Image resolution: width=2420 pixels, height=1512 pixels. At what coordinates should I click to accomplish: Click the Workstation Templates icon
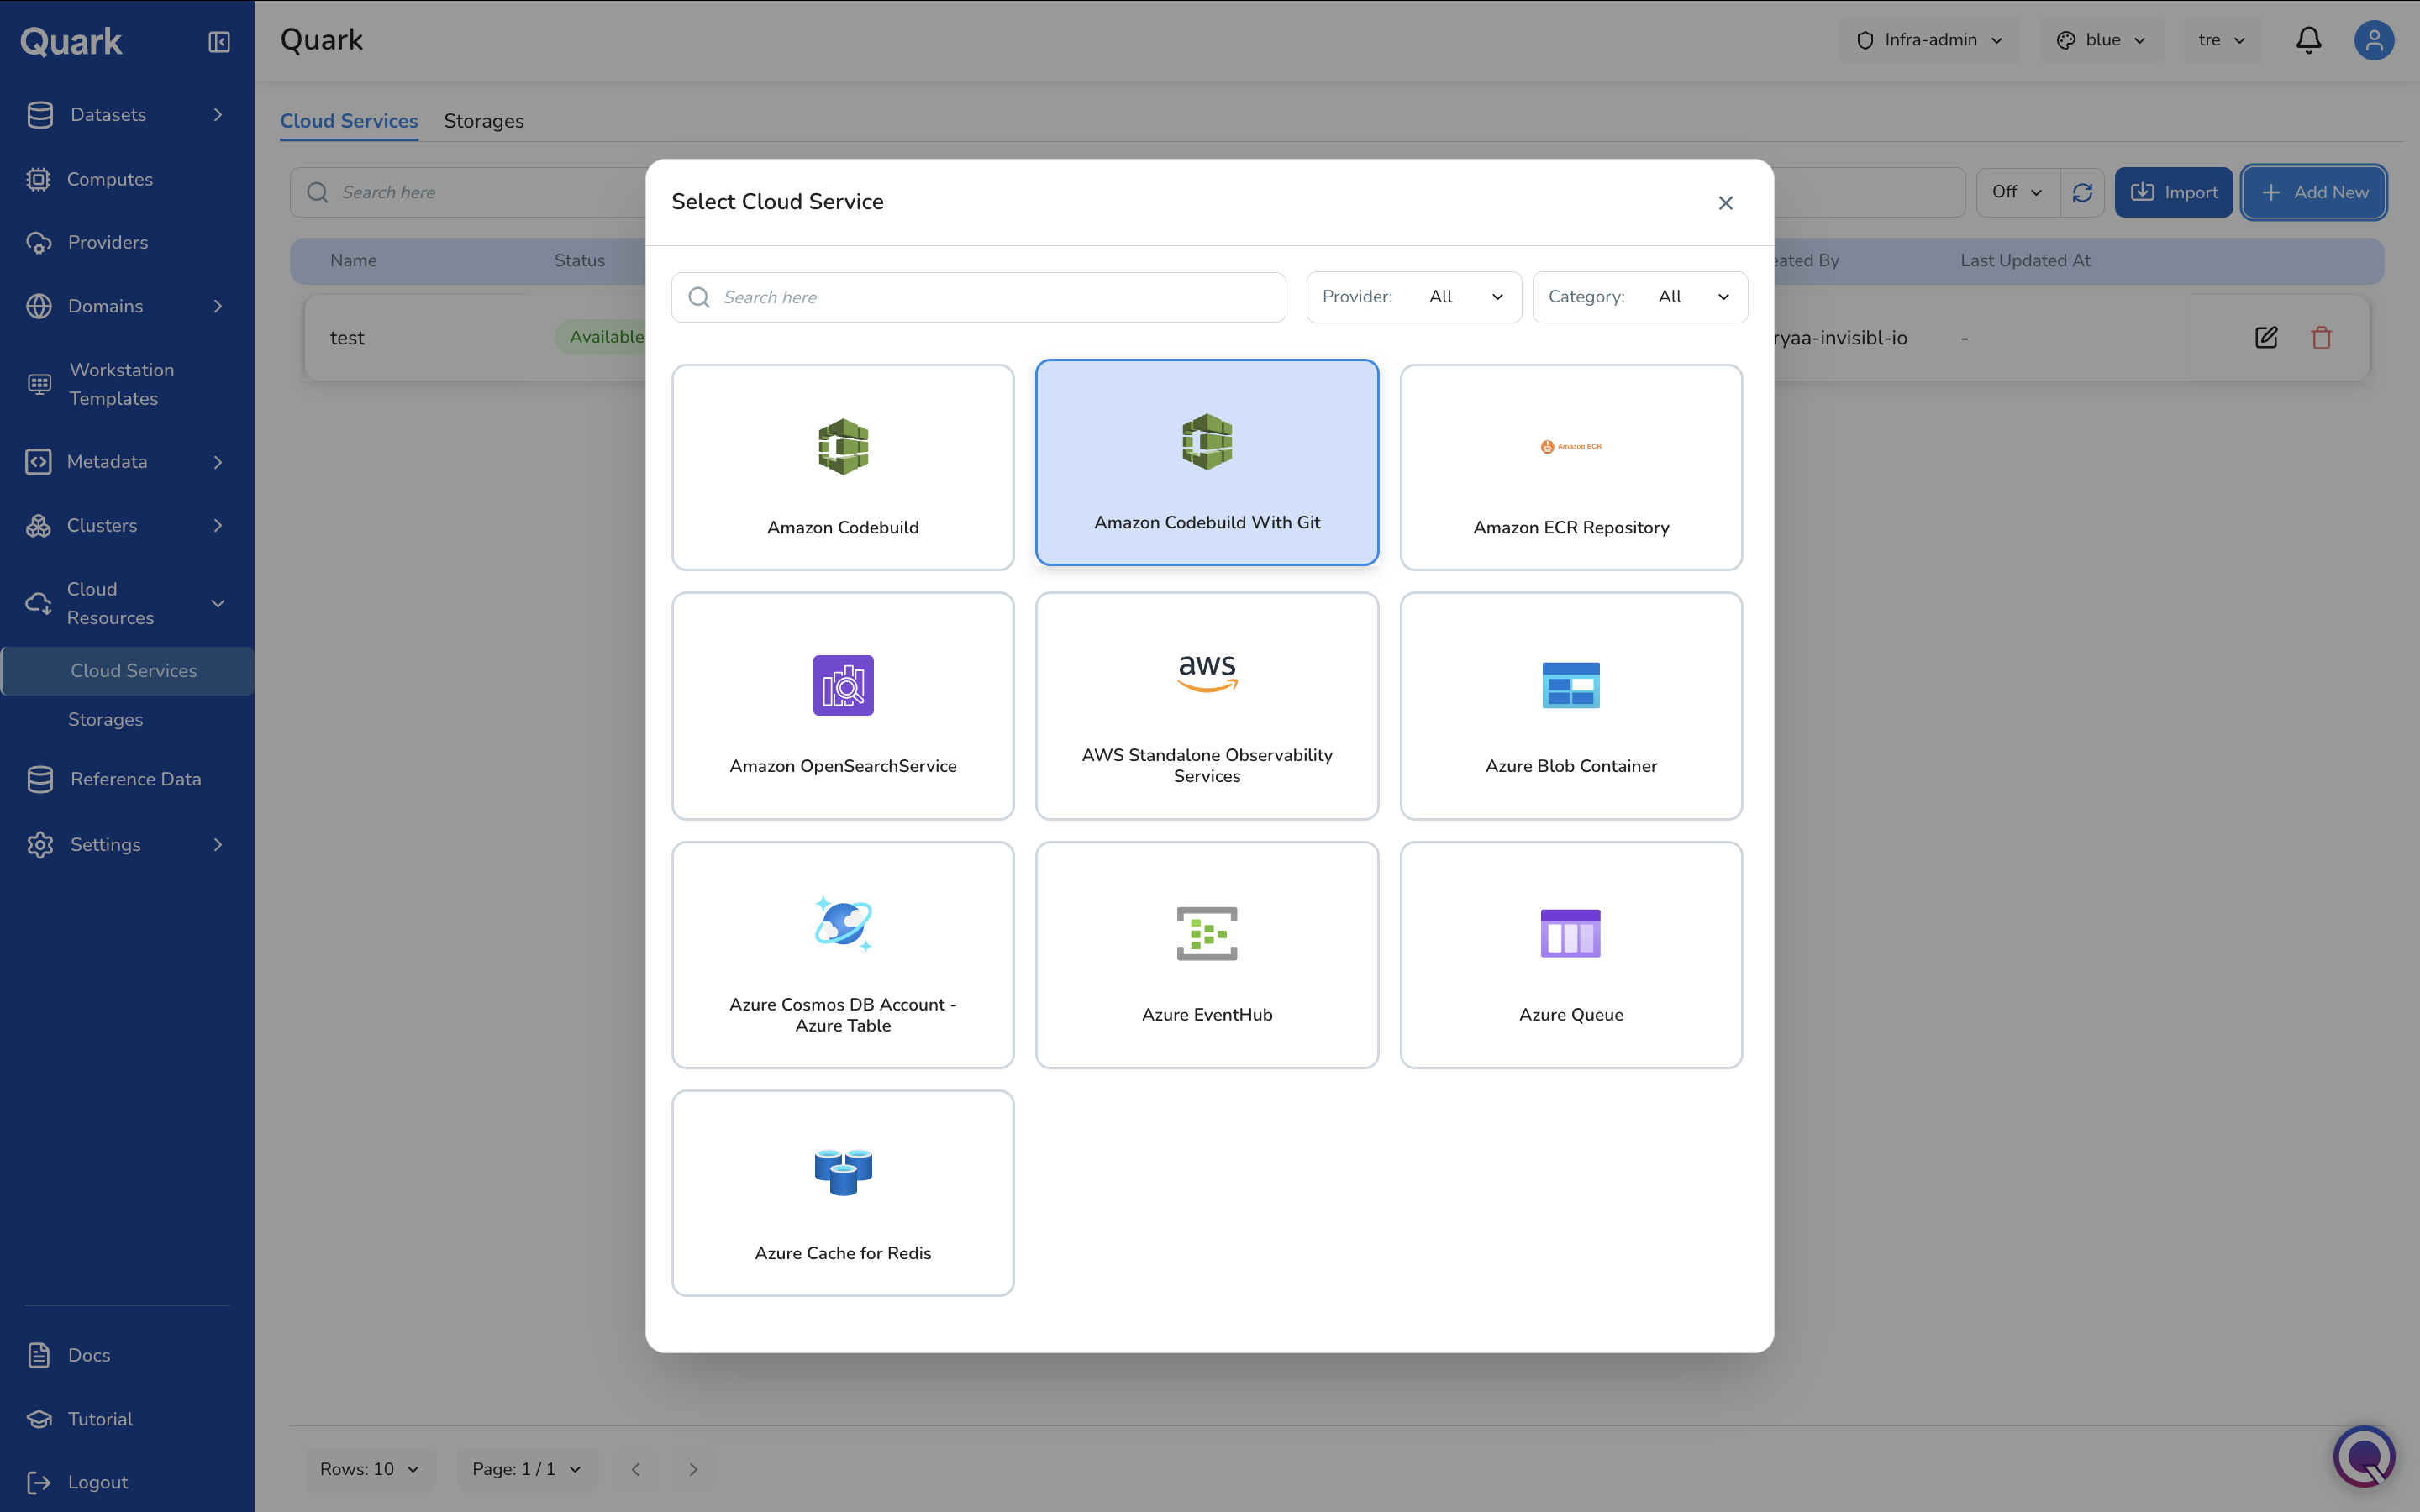click(x=39, y=384)
